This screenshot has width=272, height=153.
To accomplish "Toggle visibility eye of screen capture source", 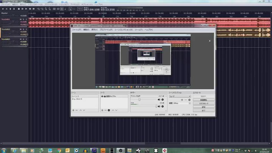I will coord(102,96).
